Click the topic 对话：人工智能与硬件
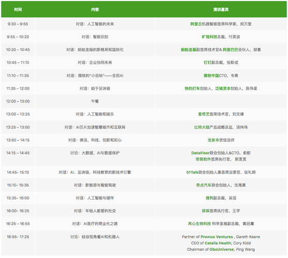 coord(95,198)
